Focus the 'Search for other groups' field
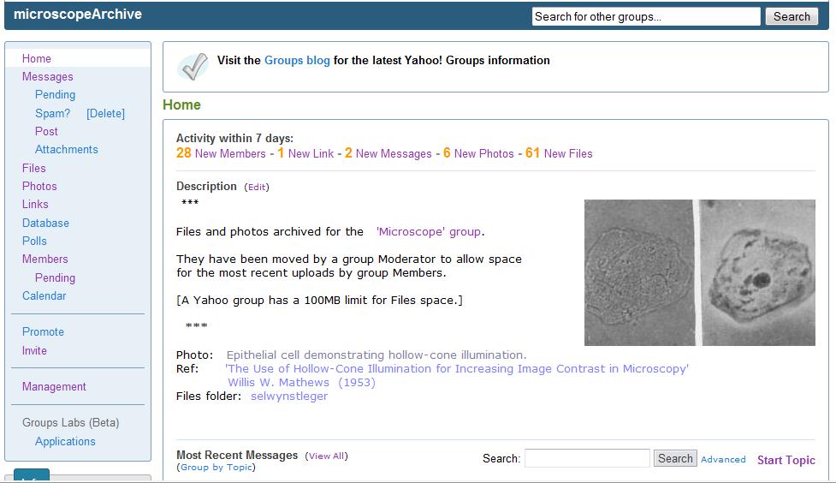 [x=645, y=16]
